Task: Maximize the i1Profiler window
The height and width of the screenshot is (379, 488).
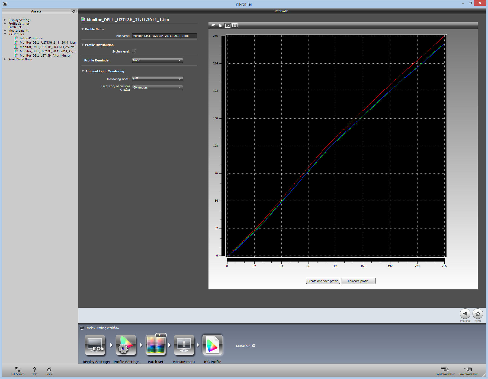Action: (x=470, y=3)
